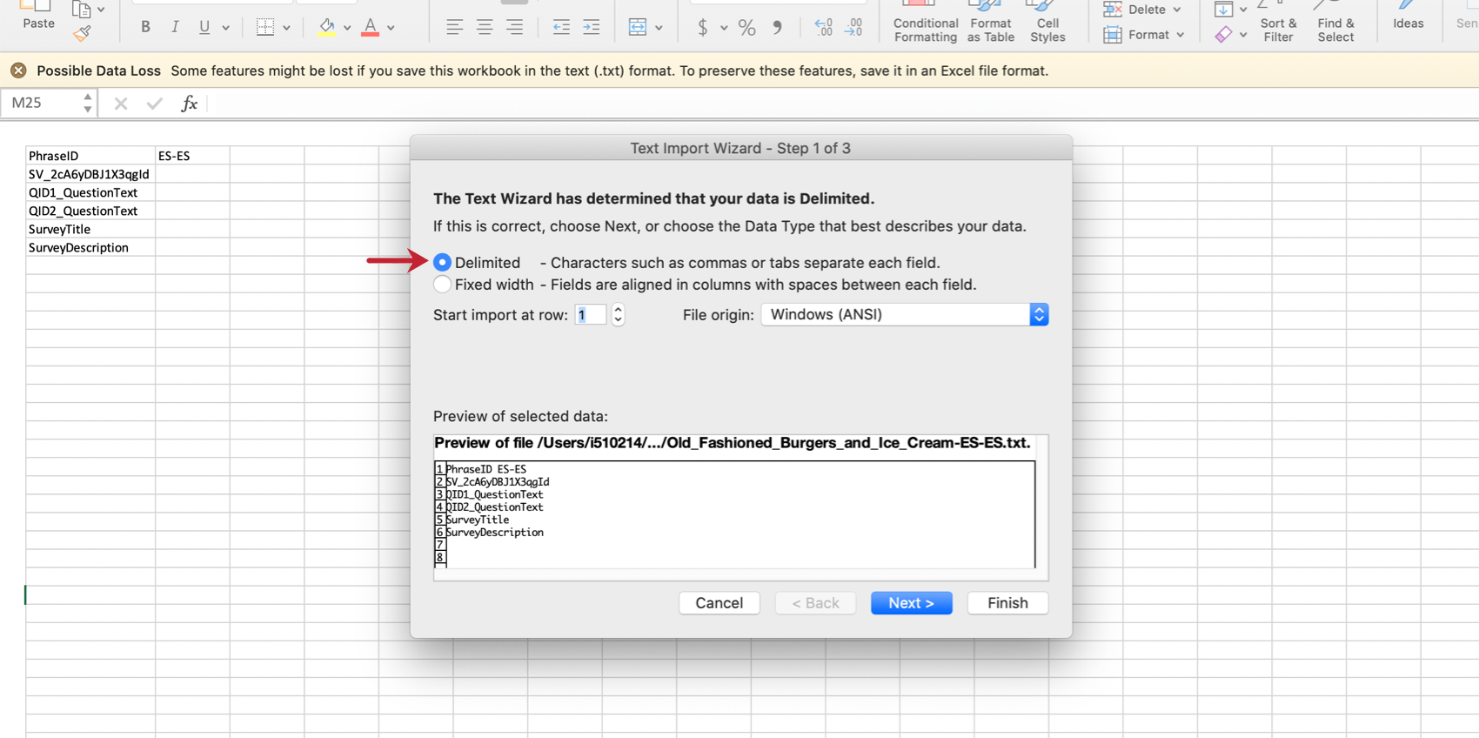Expand the borders dropdown arrow
The height and width of the screenshot is (738, 1479).
[x=286, y=28]
